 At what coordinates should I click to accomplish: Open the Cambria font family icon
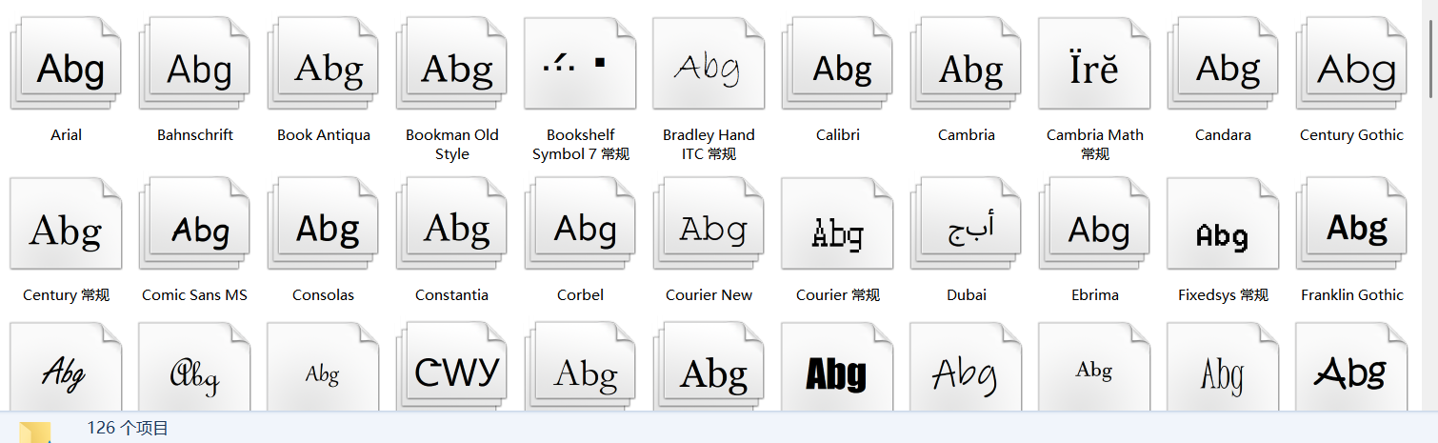(x=966, y=63)
